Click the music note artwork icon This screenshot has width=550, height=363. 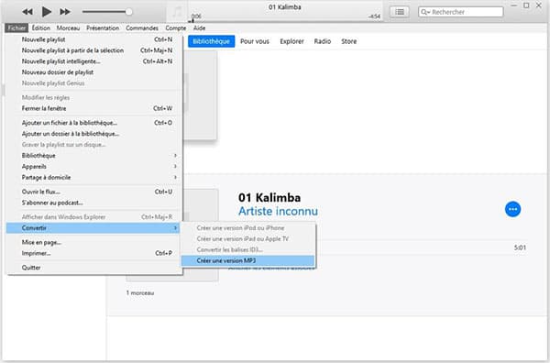178,12
